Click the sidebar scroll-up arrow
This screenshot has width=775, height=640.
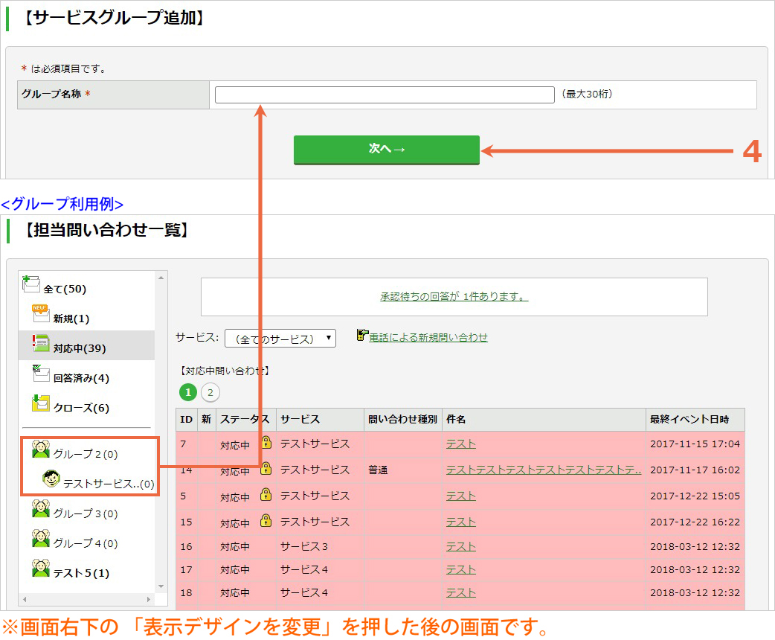[161, 278]
